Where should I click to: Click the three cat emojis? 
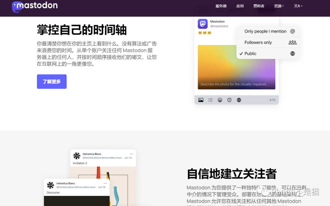pyautogui.click(x=205, y=33)
